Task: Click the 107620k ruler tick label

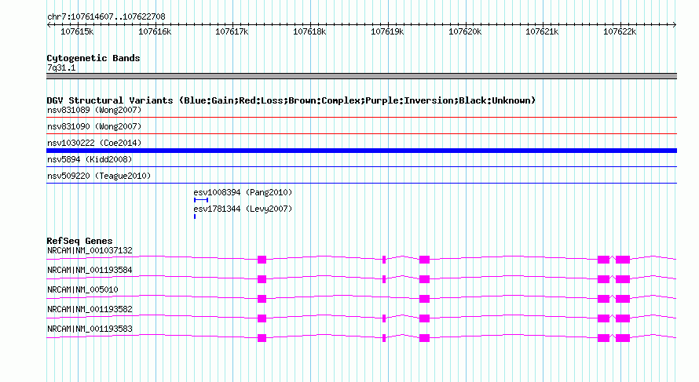Action: [x=465, y=31]
